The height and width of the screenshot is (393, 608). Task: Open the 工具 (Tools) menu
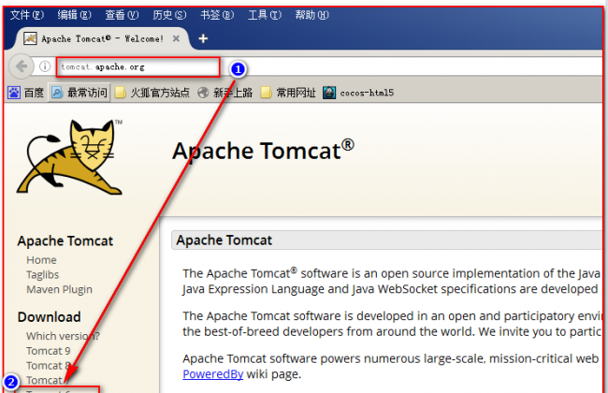(x=265, y=15)
